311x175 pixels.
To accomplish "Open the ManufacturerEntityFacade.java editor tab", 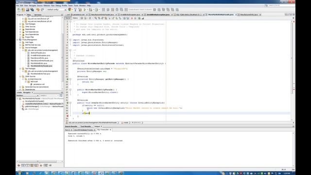I will pos(103,15).
